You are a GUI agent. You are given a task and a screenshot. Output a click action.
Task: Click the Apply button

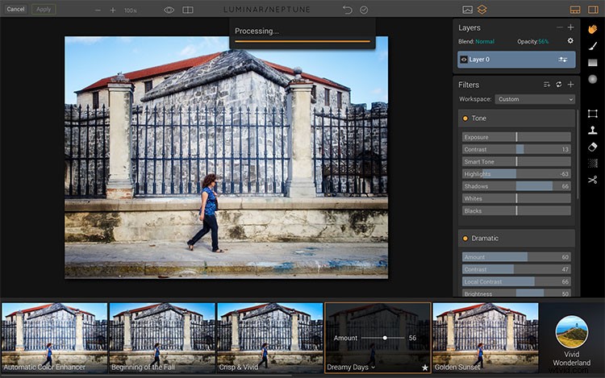pos(44,9)
